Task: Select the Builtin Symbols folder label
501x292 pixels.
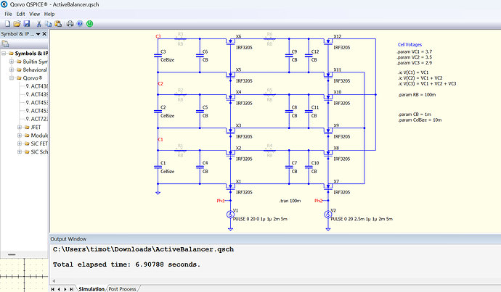Action: pyautogui.click(x=35, y=62)
